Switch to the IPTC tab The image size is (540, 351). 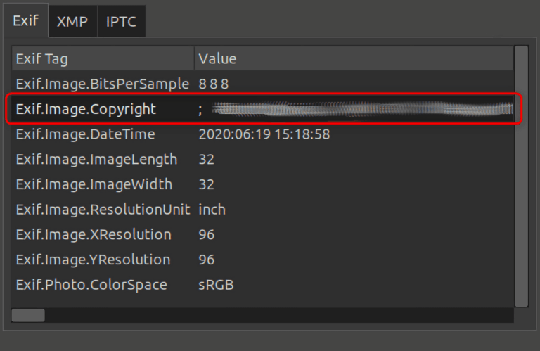[121, 22]
